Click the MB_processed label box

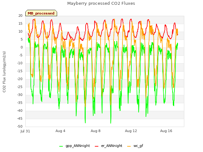41,13
